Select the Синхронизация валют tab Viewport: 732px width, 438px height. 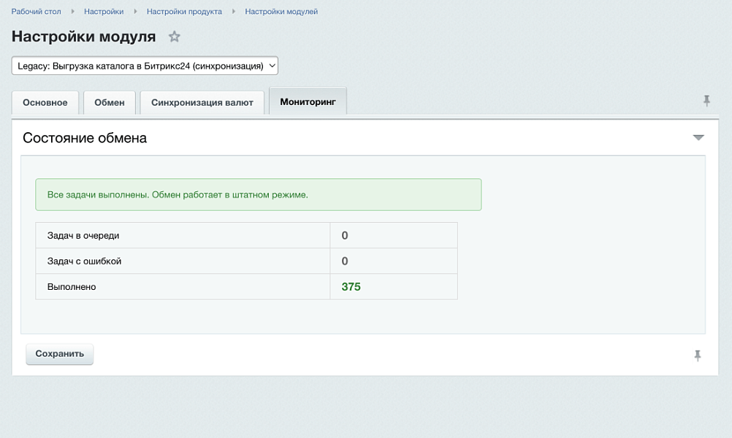(202, 102)
